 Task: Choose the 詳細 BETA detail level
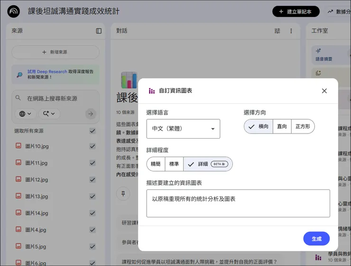[x=208, y=164]
